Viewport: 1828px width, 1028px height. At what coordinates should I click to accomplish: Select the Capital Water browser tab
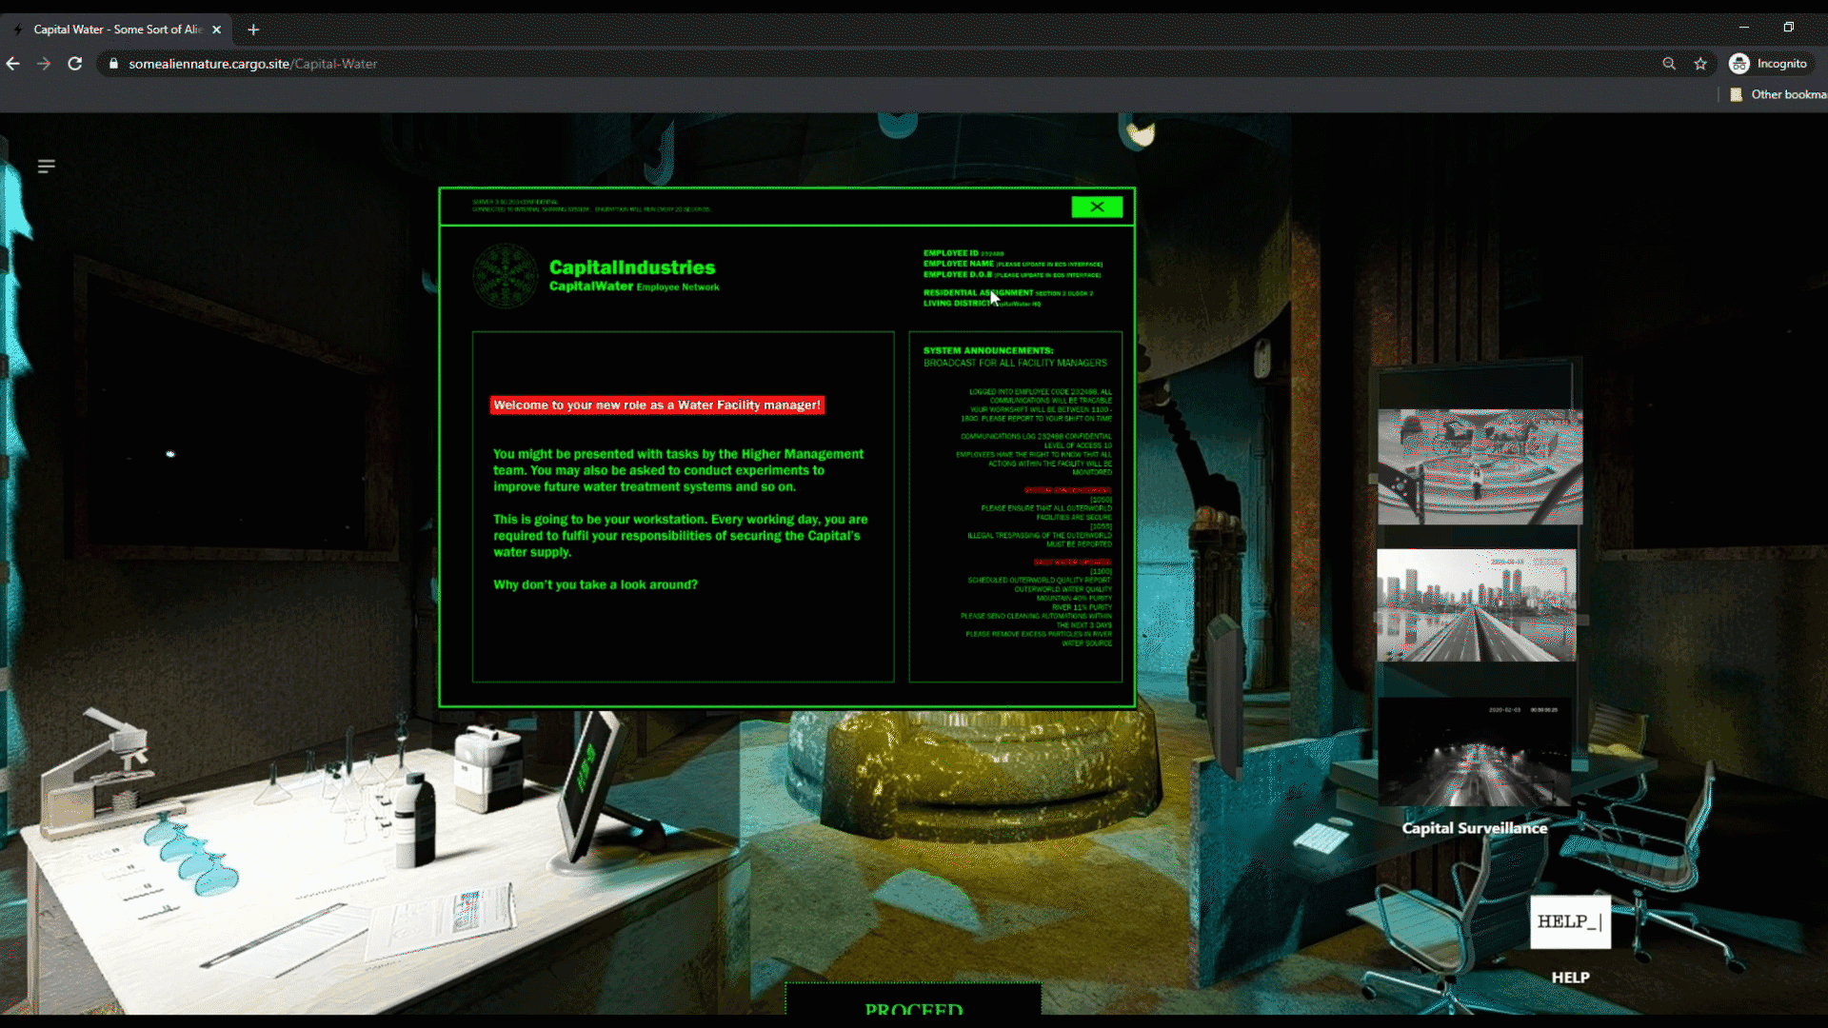(x=117, y=30)
